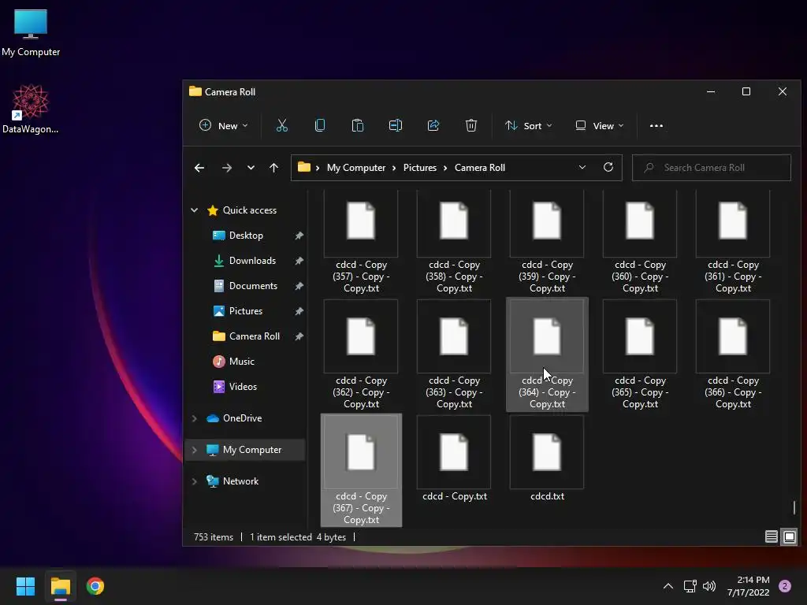
Task: Open volume control in system tray
Action: [709, 586]
